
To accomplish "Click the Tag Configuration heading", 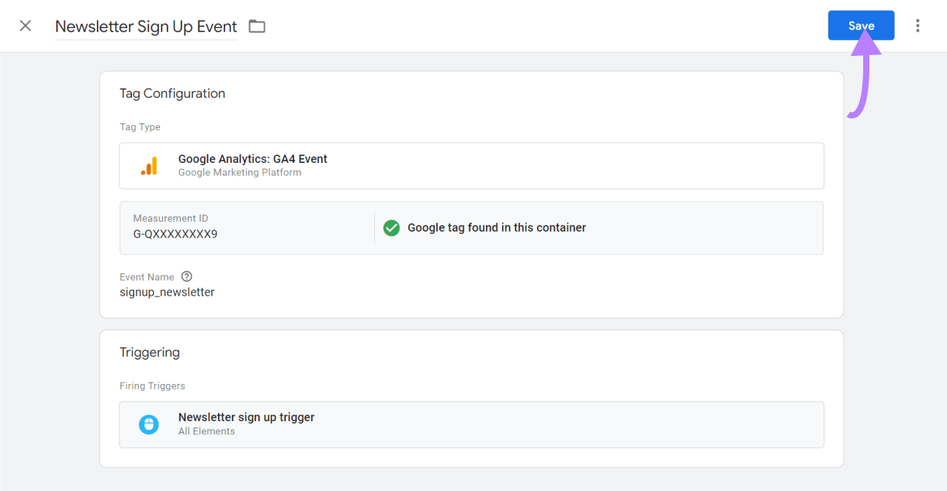I will tap(172, 93).
